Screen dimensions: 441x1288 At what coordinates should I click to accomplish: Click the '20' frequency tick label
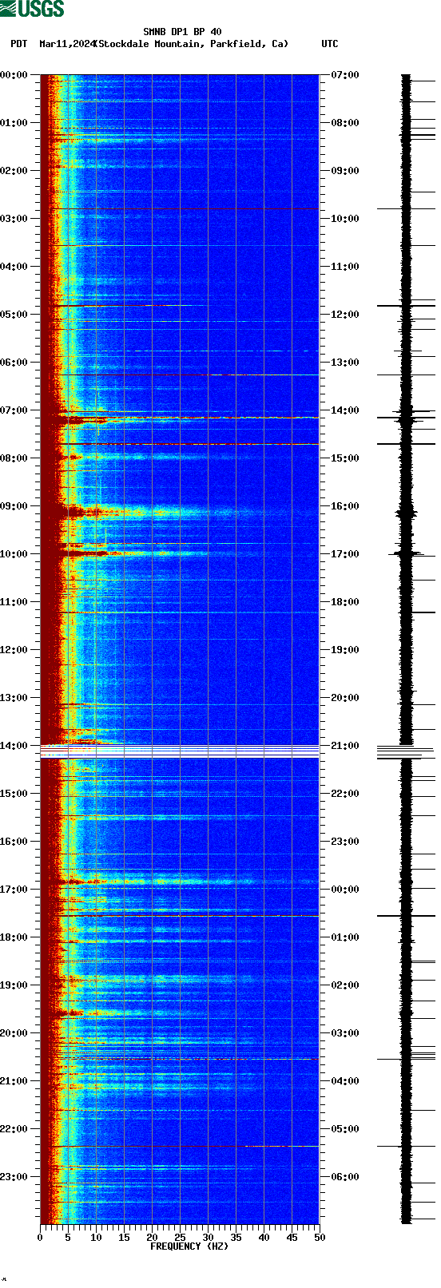(x=152, y=1238)
